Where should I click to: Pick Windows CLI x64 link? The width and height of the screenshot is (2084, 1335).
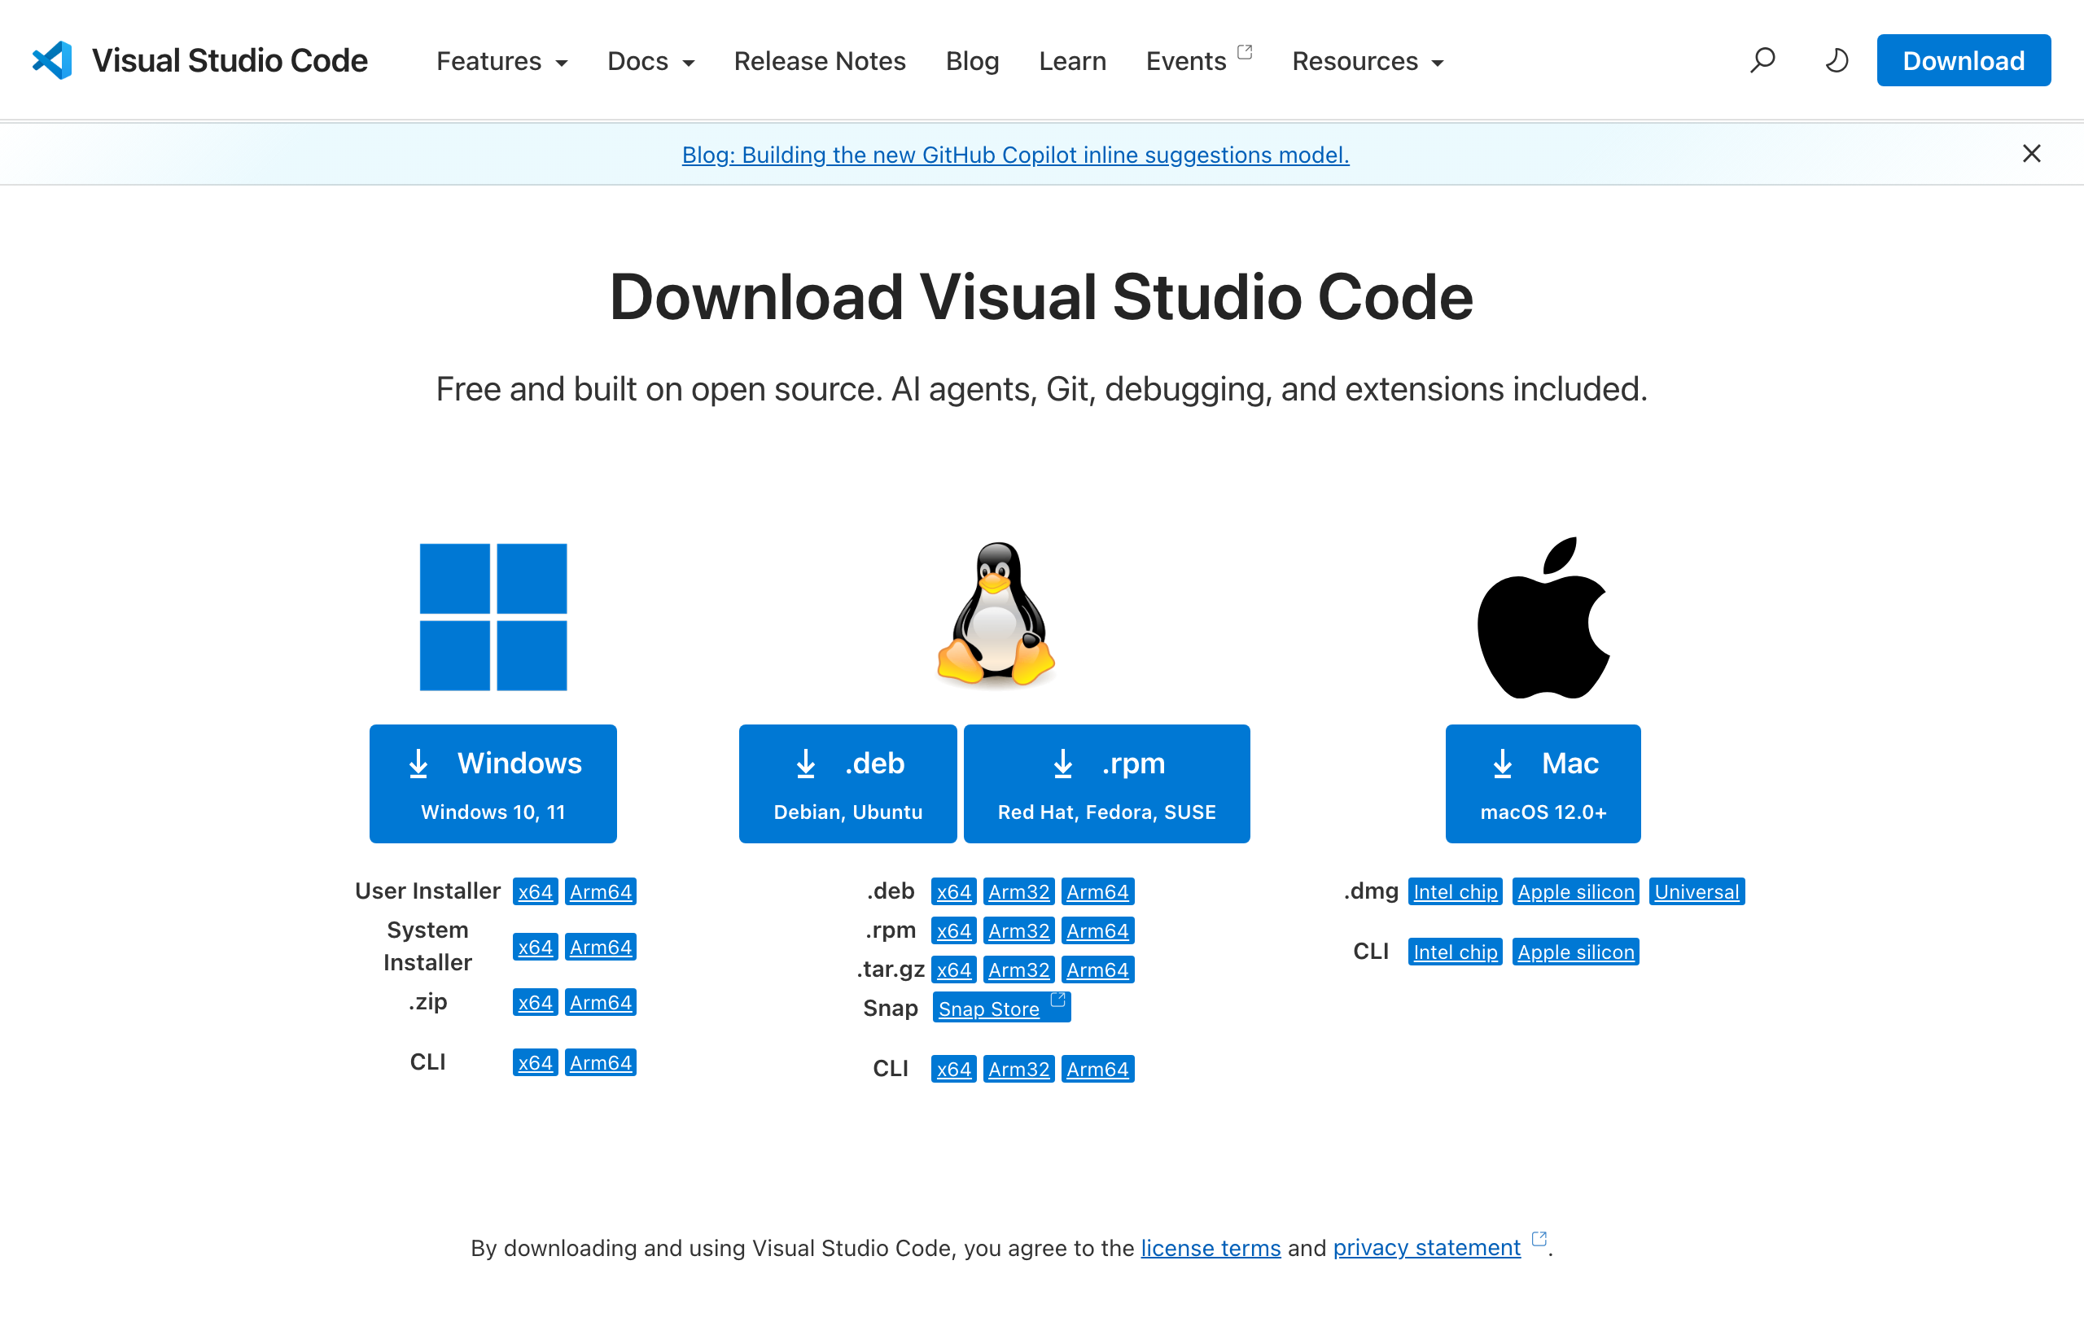coord(535,1062)
